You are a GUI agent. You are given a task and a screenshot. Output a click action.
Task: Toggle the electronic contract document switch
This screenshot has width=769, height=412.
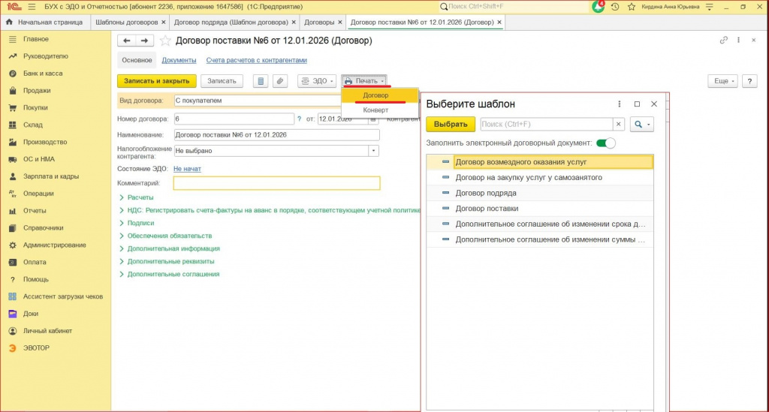(x=606, y=143)
